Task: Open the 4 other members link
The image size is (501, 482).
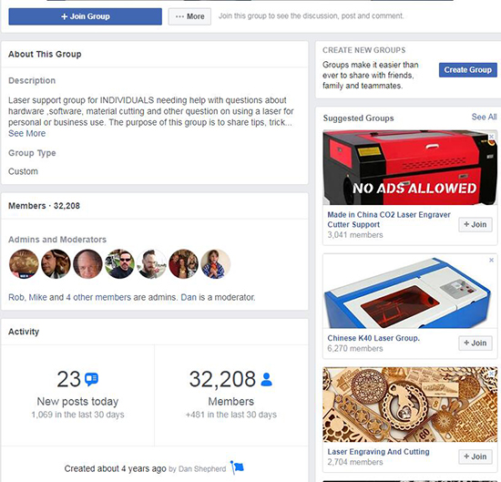Action: pyautogui.click(x=98, y=297)
